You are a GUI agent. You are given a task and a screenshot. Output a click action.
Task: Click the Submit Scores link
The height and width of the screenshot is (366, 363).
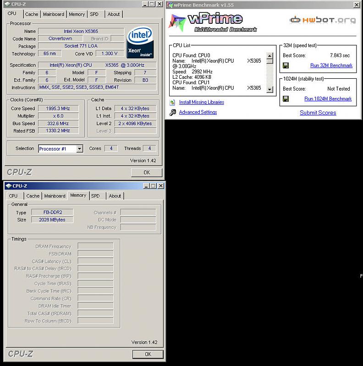[x=318, y=113]
